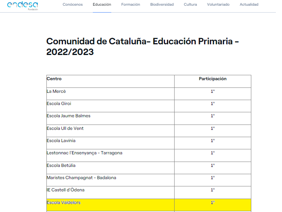Open the Voluntariado menu item
The width and height of the screenshot is (282, 212).
pyautogui.click(x=218, y=5)
